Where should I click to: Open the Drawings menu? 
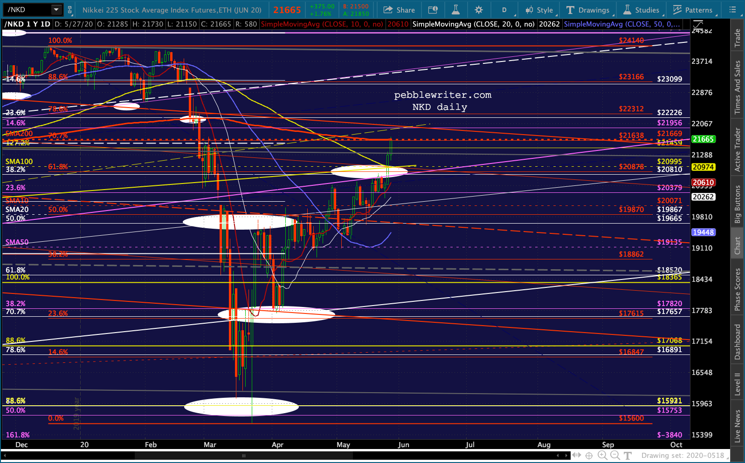[588, 10]
